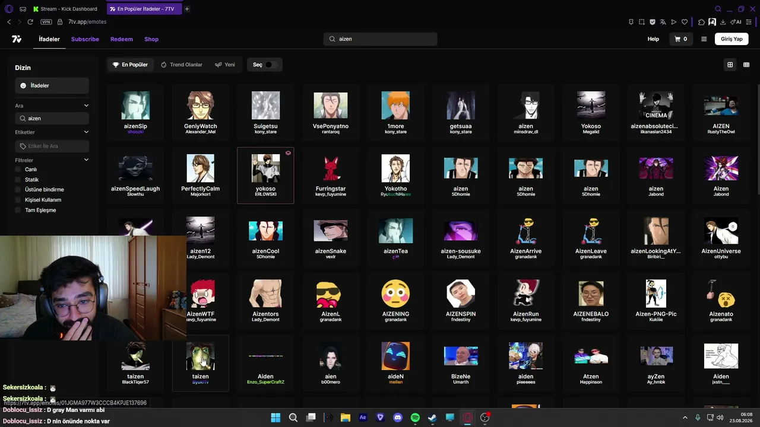Open the hamburger menu beside Giriş Yap
This screenshot has width=760, height=427.
(704, 39)
